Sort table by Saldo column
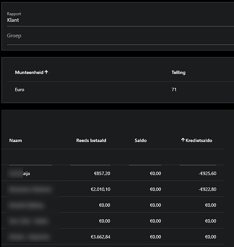 click(141, 140)
